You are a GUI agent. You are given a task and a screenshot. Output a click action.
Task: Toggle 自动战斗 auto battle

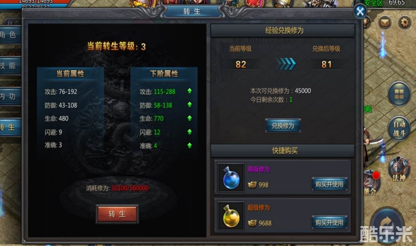(x=399, y=128)
